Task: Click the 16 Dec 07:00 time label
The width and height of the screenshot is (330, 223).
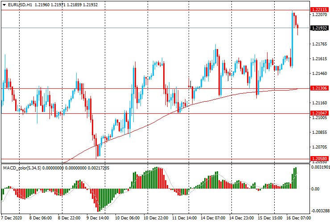Action: point(298,218)
